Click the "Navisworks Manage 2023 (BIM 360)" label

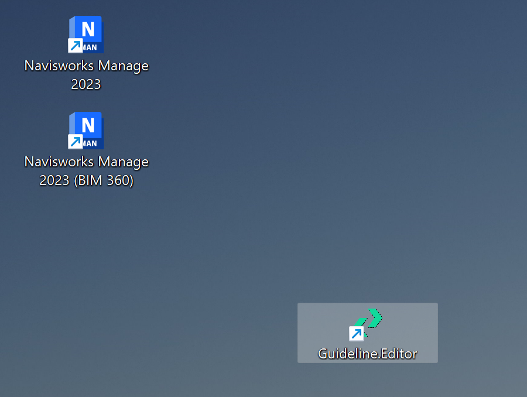point(87,171)
